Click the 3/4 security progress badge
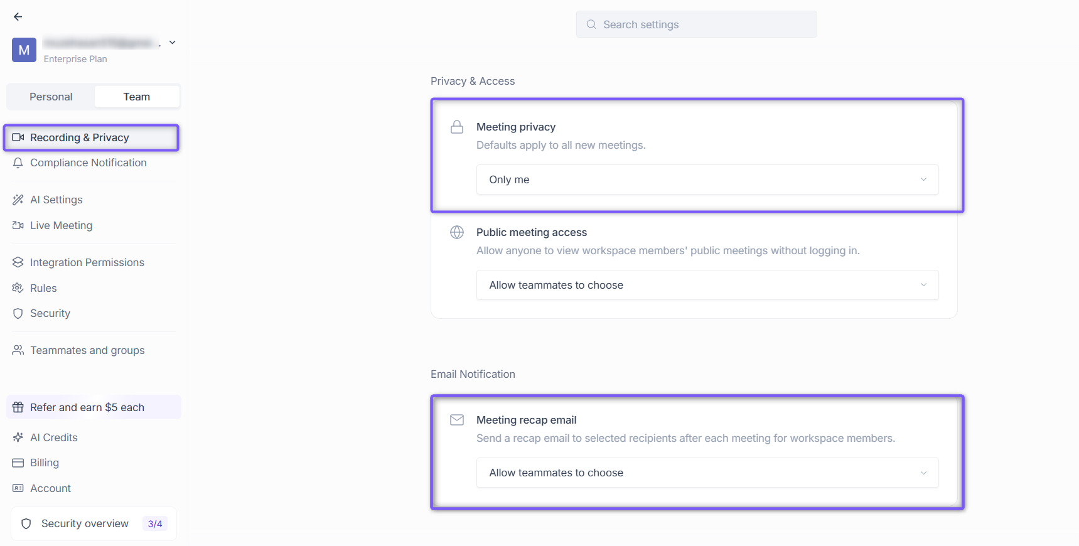Image resolution: width=1079 pixels, height=546 pixels. point(155,524)
